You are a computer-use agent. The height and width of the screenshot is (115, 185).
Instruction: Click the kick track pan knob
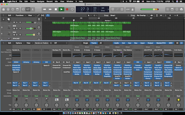click(39, 34)
